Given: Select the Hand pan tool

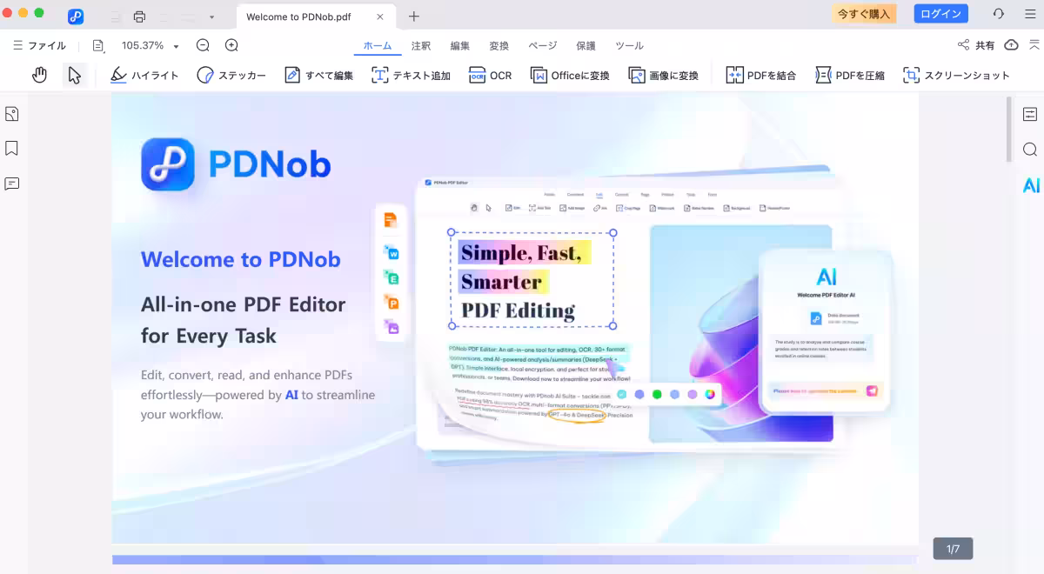Looking at the screenshot, I should click(x=39, y=76).
